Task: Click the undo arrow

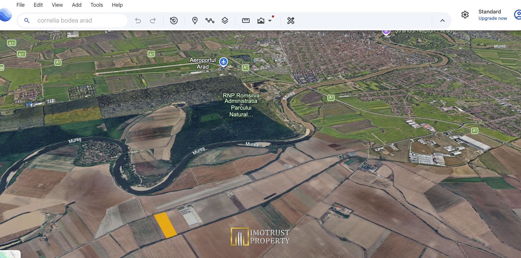Action: coord(138,20)
